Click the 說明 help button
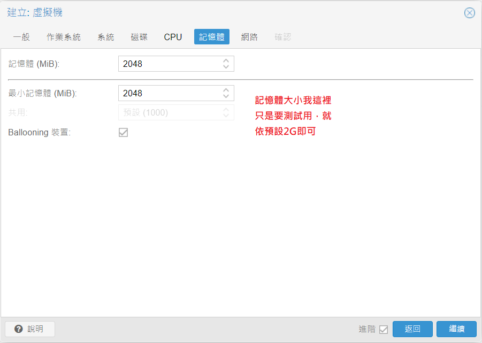Image resolution: width=482 pixels, height=343 pixels. coord(30,329)
